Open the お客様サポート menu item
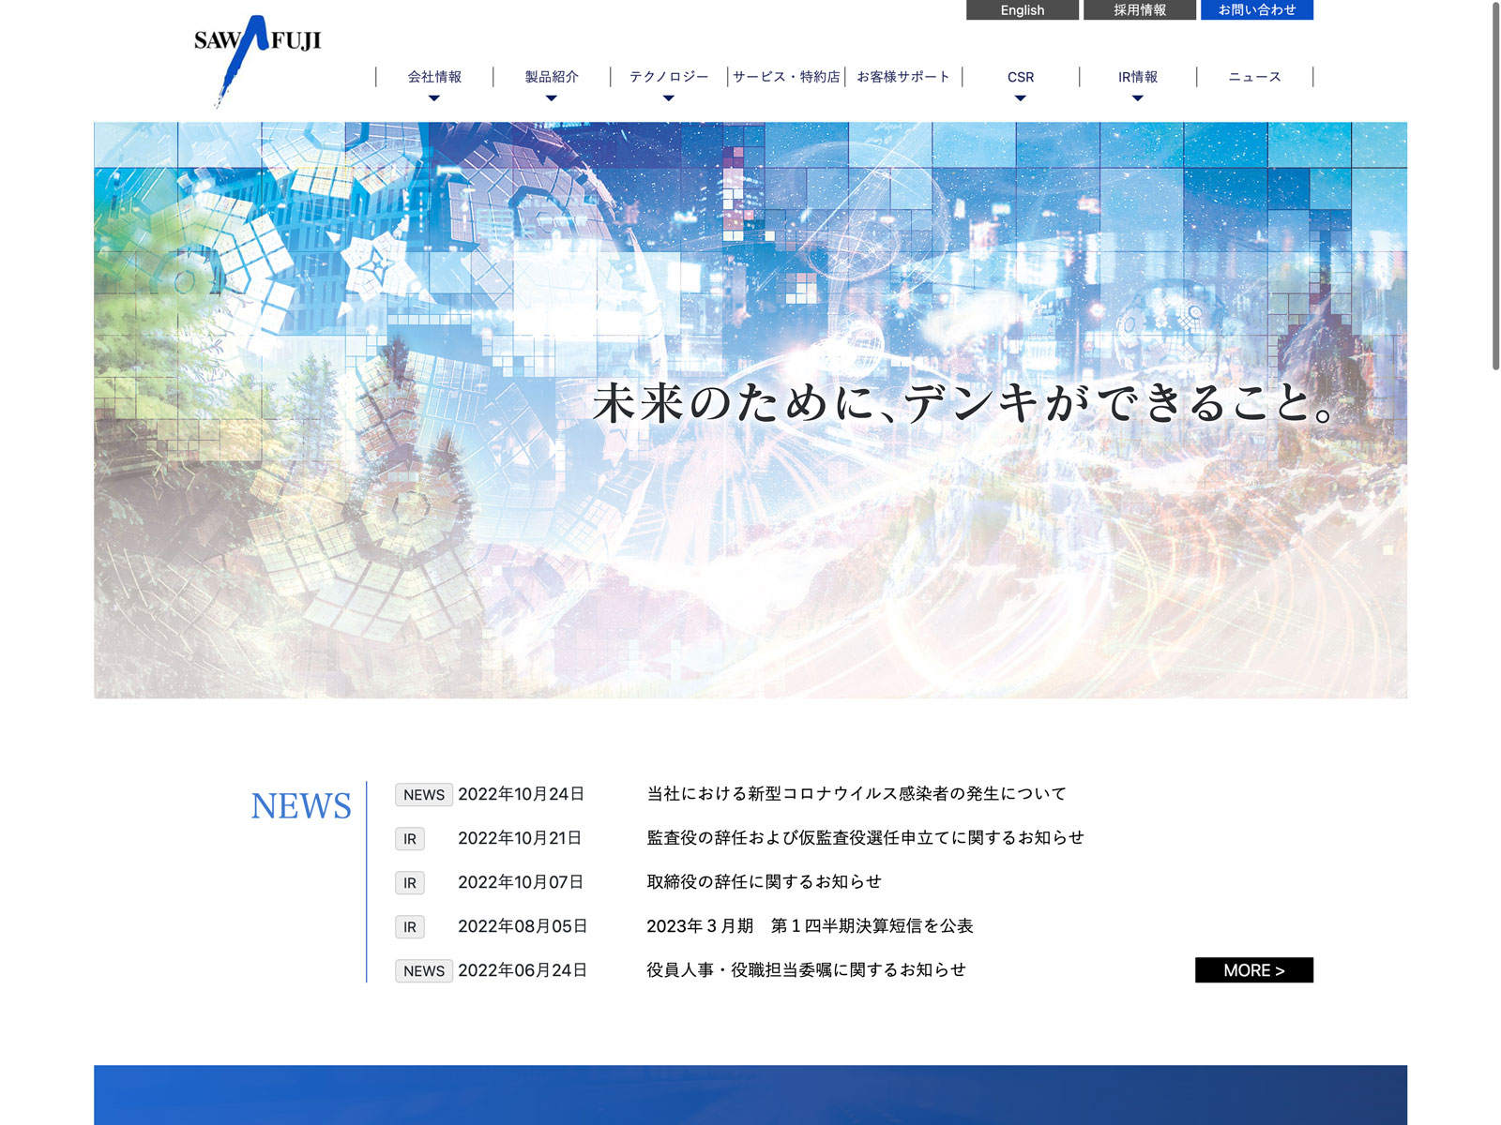1501x1125 pixels. [903, 77]
